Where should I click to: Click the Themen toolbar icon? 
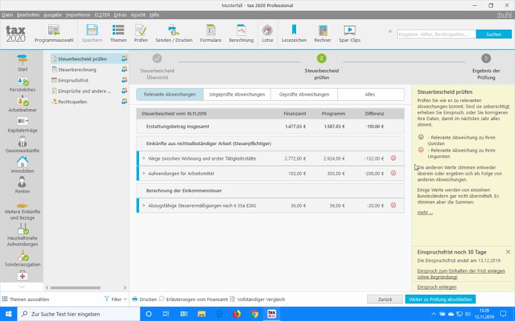tap(118, 33)
